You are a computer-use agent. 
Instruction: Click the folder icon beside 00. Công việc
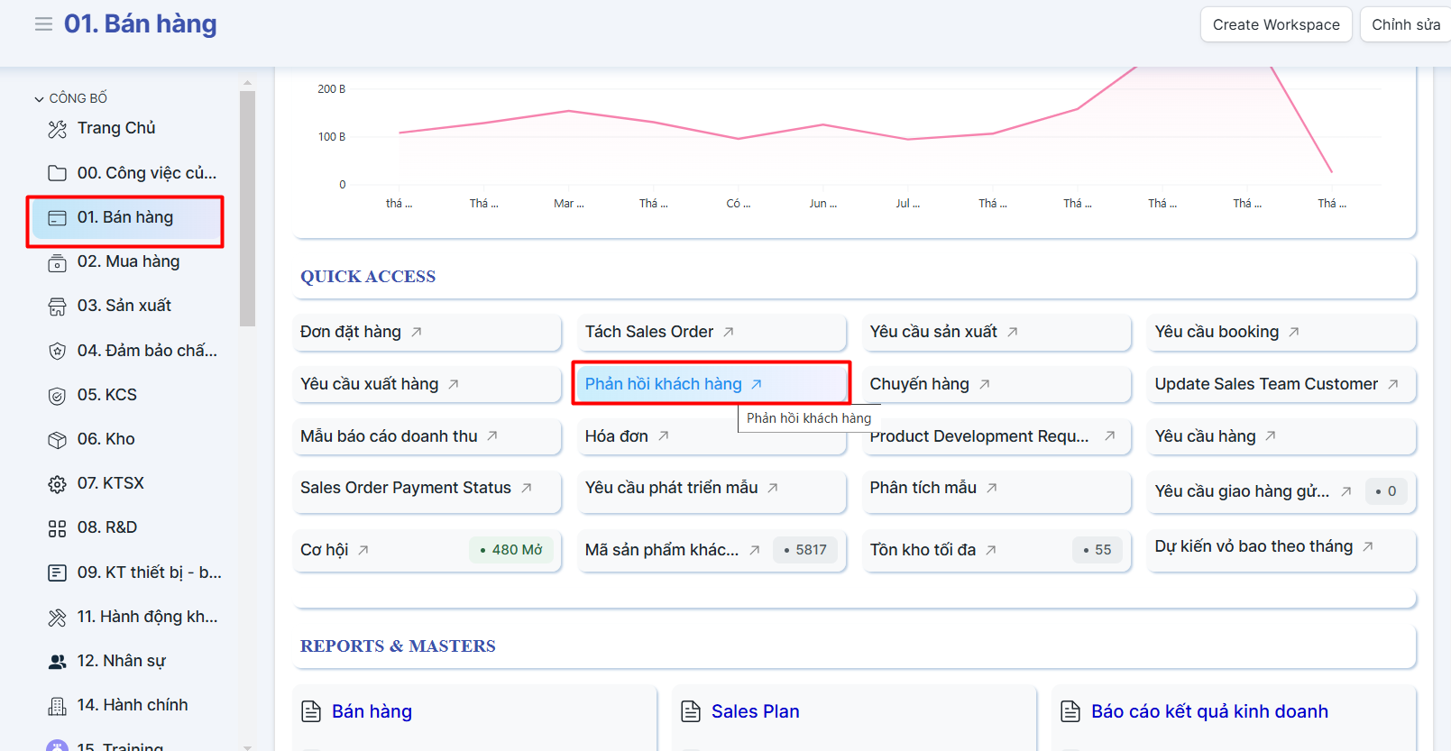[x=57, y=173]
